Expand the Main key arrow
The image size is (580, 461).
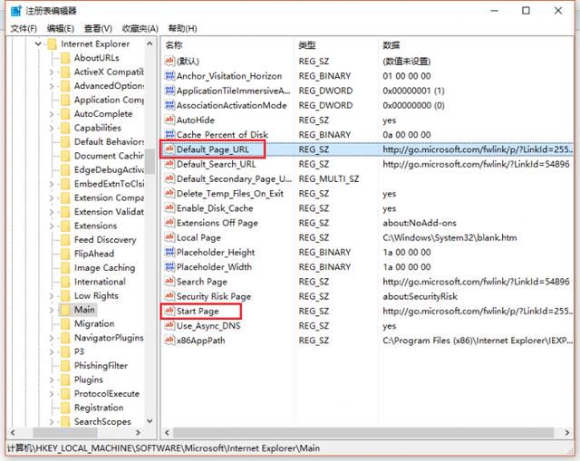[52, 310]
